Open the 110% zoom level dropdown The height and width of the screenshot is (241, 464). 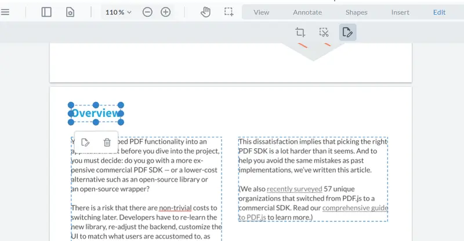coord(118,12)
